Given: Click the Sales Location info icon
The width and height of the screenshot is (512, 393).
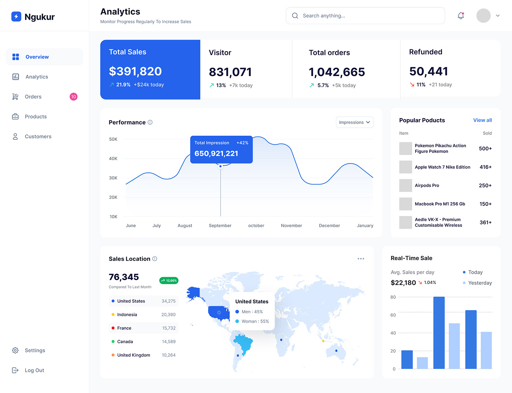Looking at the screenshot, I should [x=155, y=259].
